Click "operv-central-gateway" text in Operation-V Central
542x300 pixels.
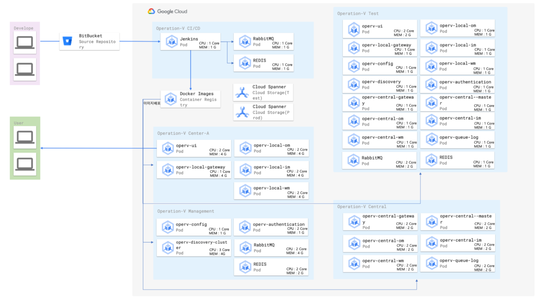click(388, 219)
